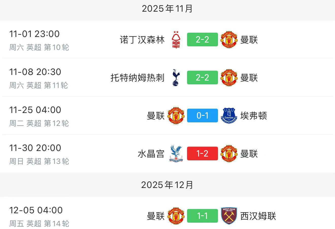
Task: Open the 2-2 score of the Nottingham Forest match
Action: pos(202,40)
